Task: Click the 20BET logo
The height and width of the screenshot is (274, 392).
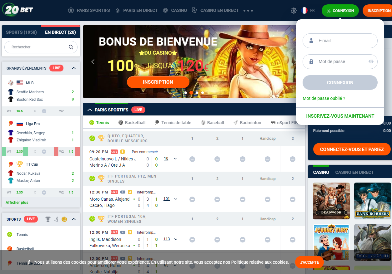Action: coord(18,9)
